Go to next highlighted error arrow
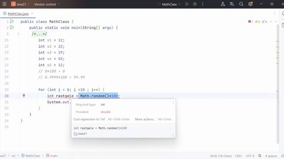Viewport: 284px width, 159px height. [x=276, y=22]
